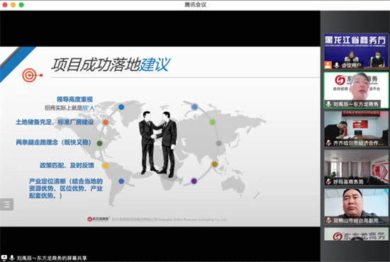
Task: Click the mic icon on 刘禹辰~东方龙商务 tile
Action: (x=328, y=104)
